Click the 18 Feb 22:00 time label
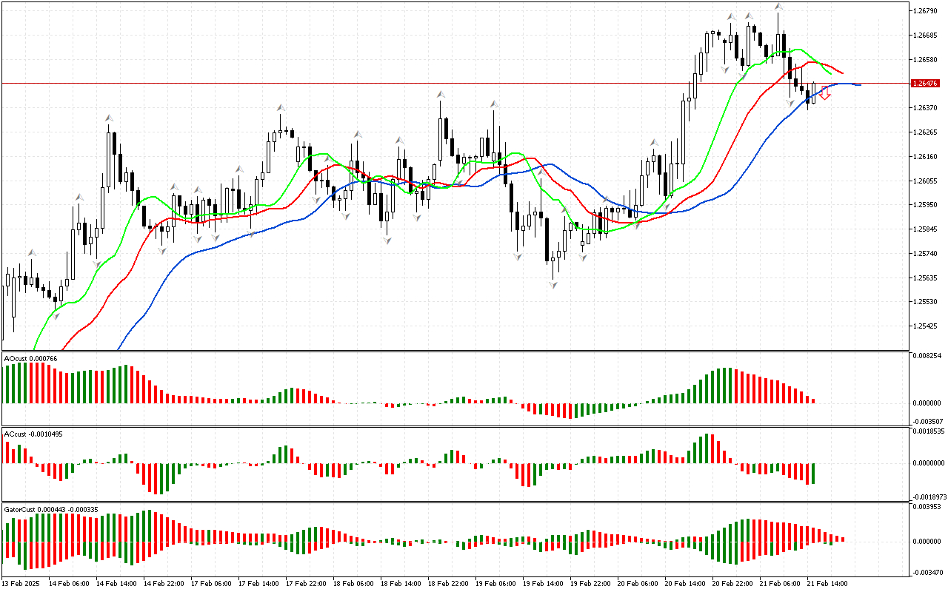Image resolution: width=948 pixels, height=592 pixels. 448,584
